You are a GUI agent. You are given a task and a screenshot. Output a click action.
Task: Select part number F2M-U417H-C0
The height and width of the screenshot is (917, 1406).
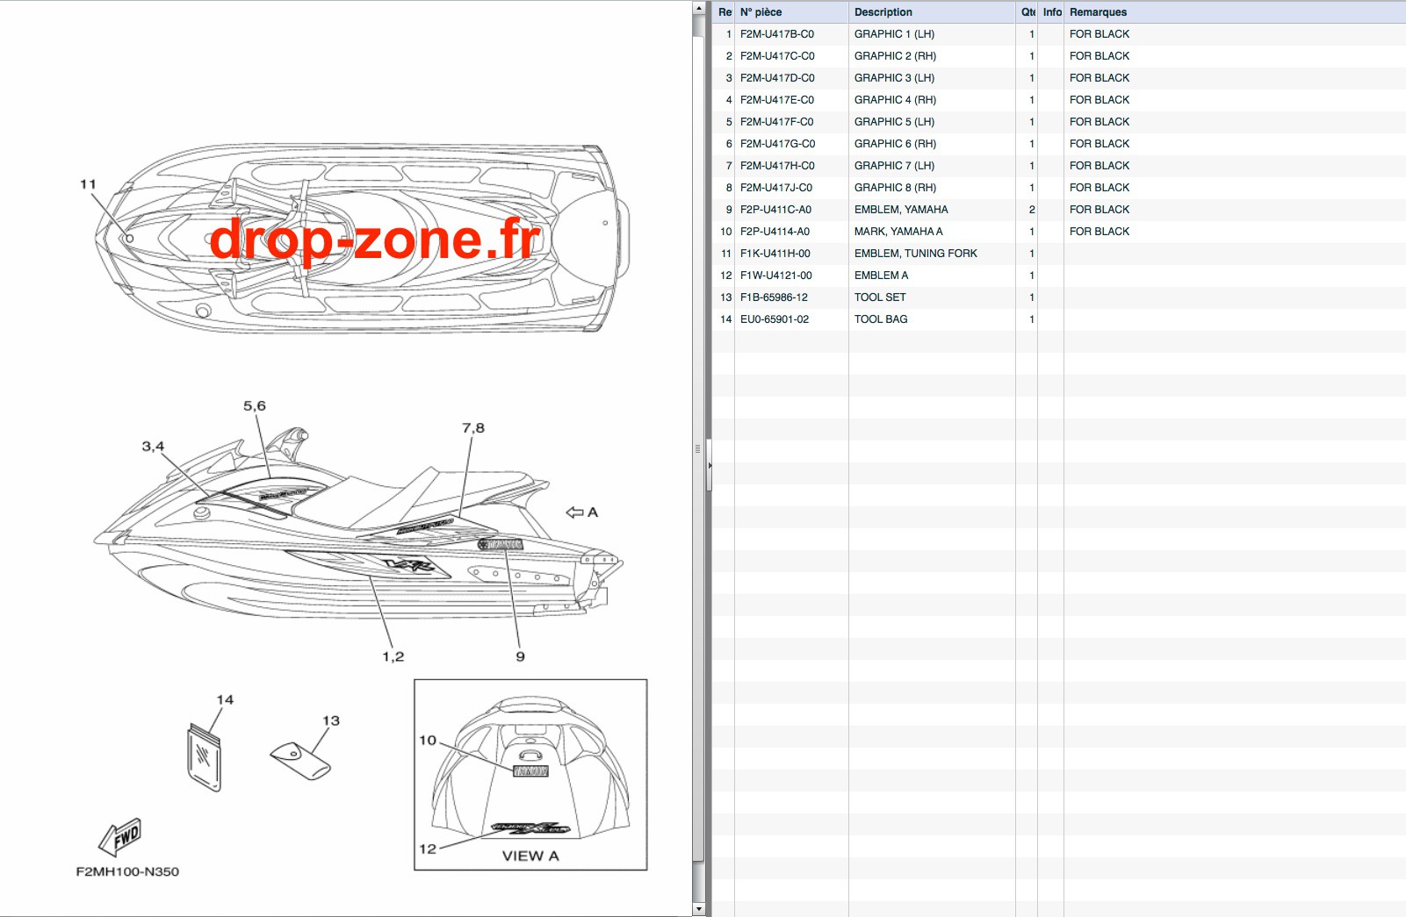(x=777, y=166)
